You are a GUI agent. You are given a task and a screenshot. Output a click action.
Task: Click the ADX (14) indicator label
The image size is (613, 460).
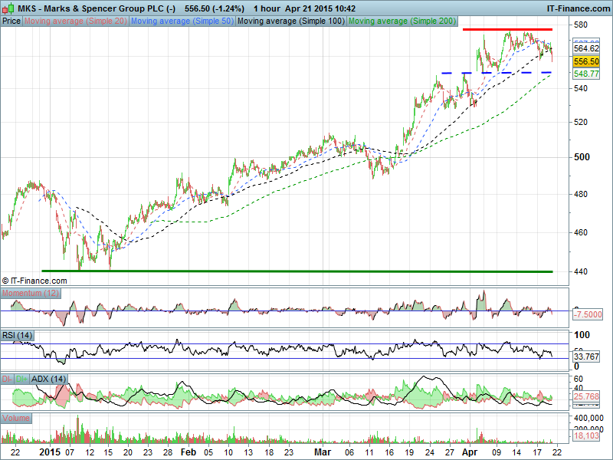pyautogui.click(x=48, y=378)
